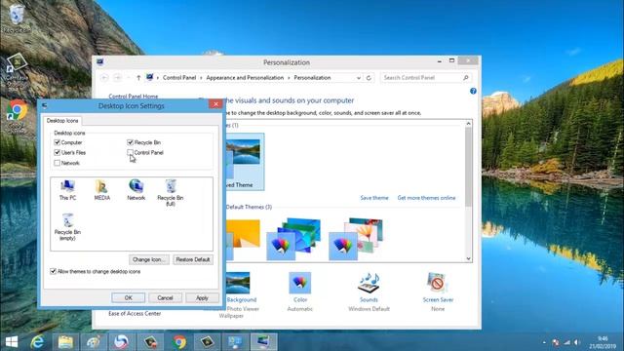Uncheck the User's Files checkbox
Viewport: 624px width, 351px height.
click(x=57, y=152)
